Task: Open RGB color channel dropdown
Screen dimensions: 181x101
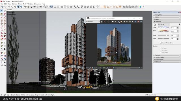Action: pyautogui.click(x=93, y=22)
